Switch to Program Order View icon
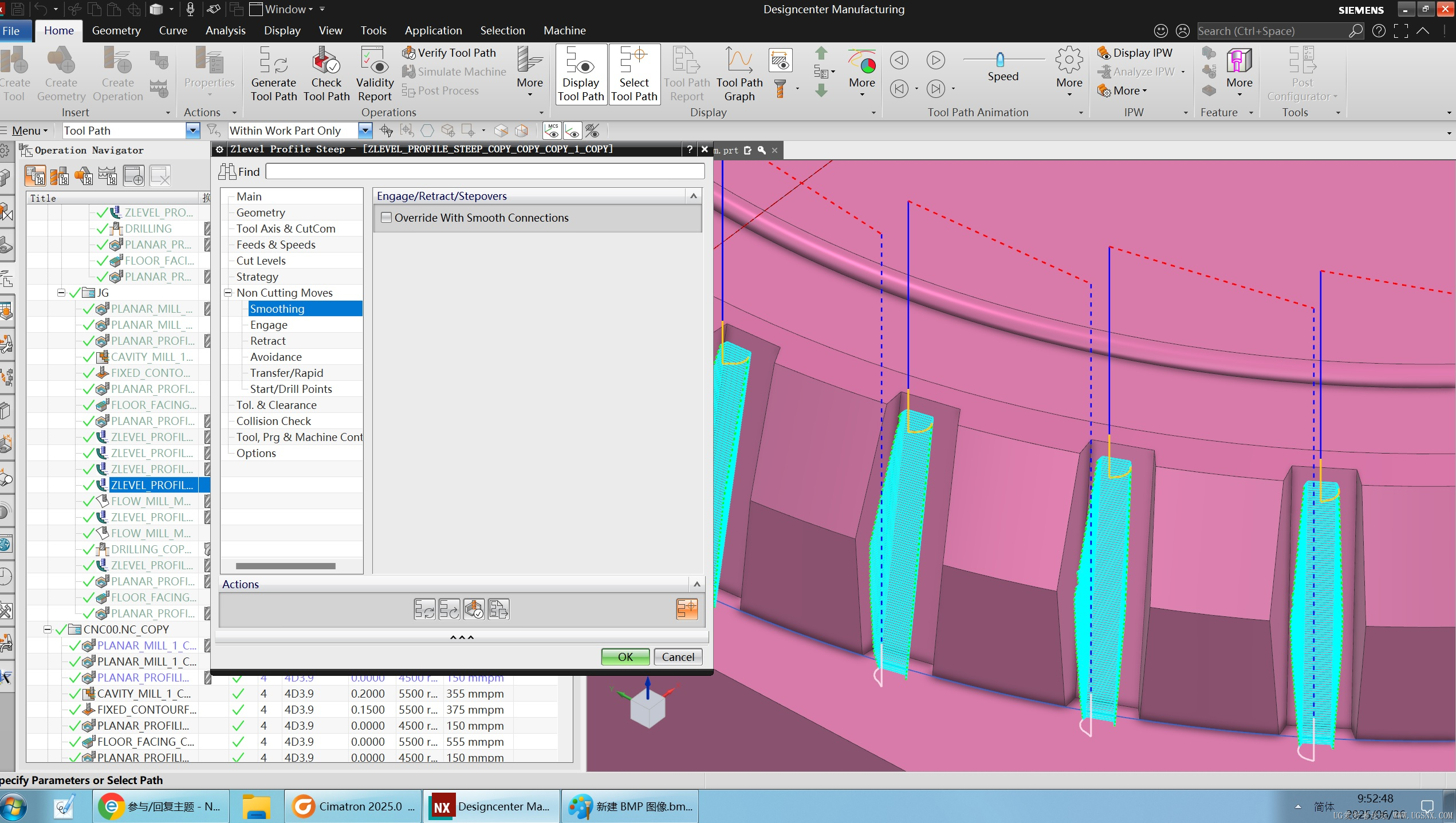This screenshot has width=1456, height=823. click(35, 176)
